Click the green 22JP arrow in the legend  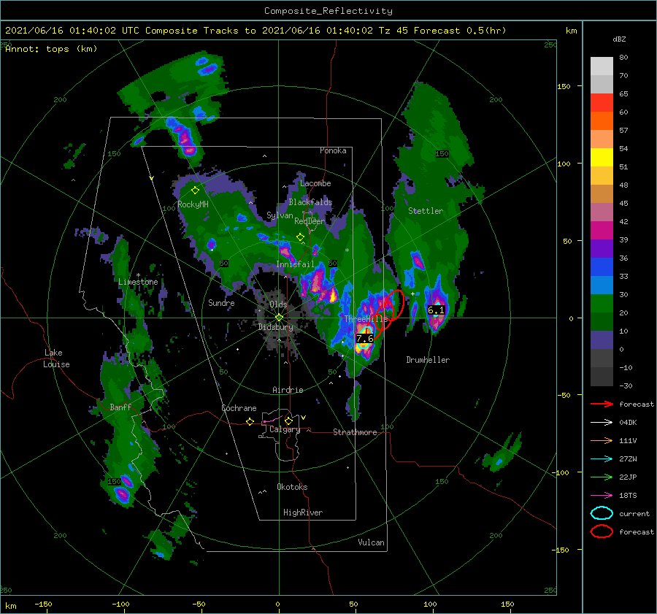tap(602, 477)
